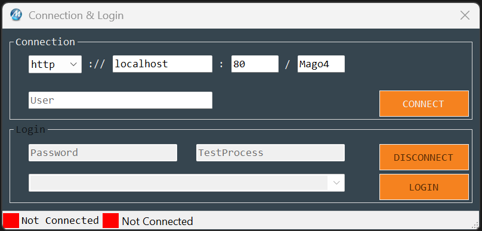Click the Connection & Login title text
The width and height of the screenshot is (482, 231).
pyautogui.click(x=76, y=15)
